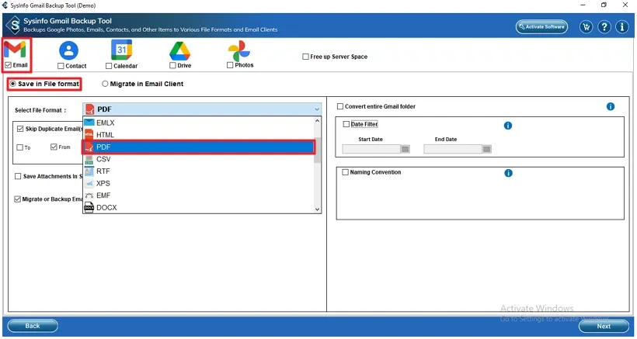
Task: Open the shopping cart purchase icon
Action: click(x=586, y=27)
